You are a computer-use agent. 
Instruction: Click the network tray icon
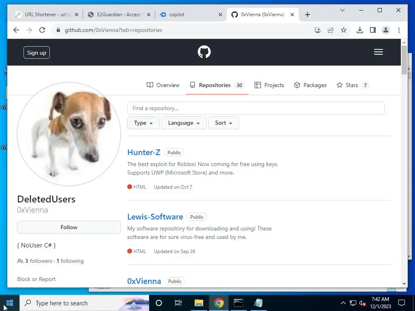(x=353, y=303)
